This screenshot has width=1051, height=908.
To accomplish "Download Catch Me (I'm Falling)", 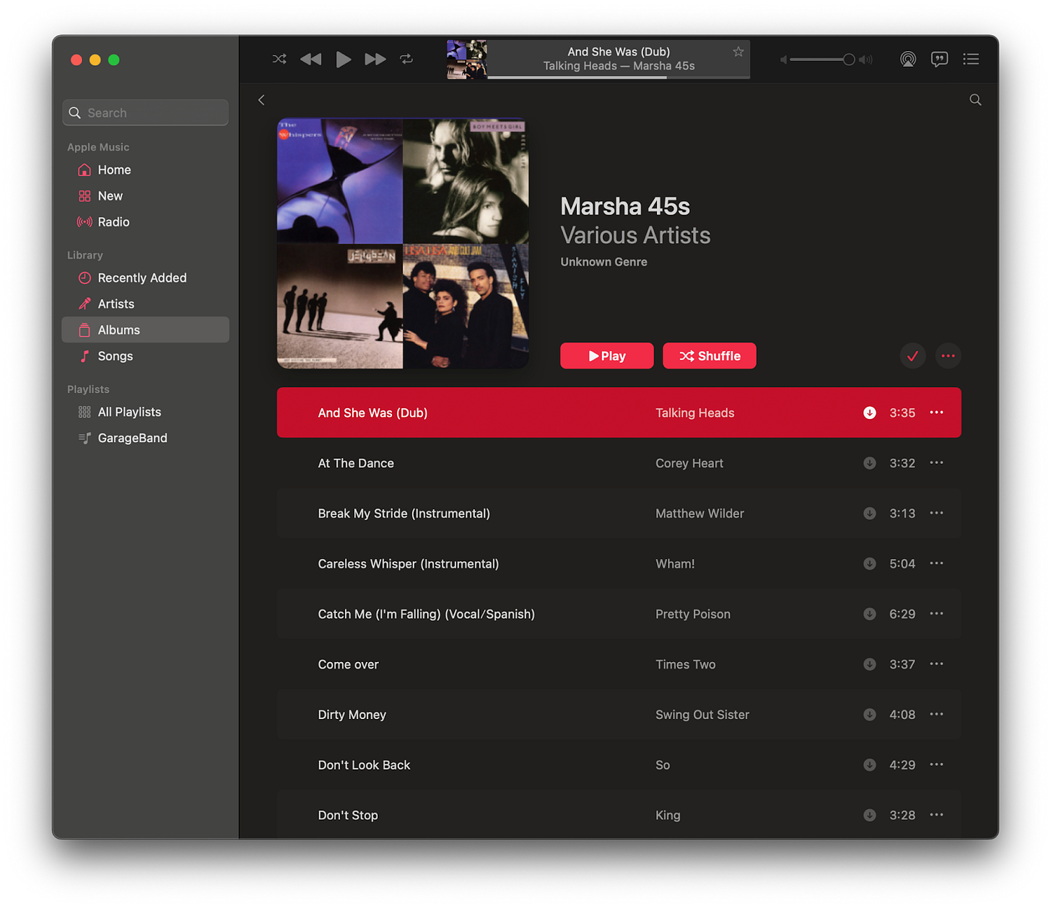I will 869,614.
